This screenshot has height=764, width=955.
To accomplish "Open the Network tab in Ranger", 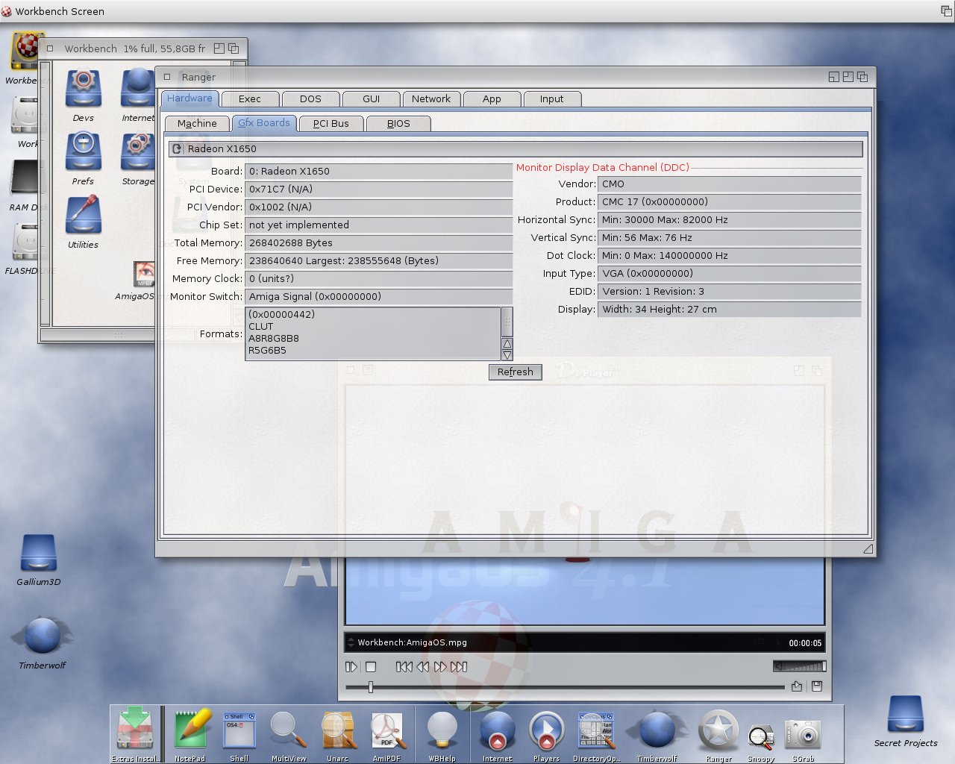I will click(431, 98).
